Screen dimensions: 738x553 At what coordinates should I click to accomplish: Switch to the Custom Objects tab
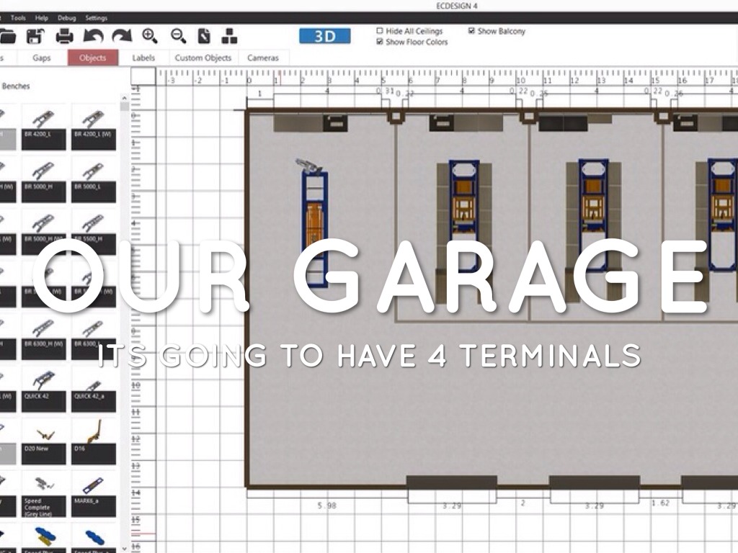[x=203, y=58]
